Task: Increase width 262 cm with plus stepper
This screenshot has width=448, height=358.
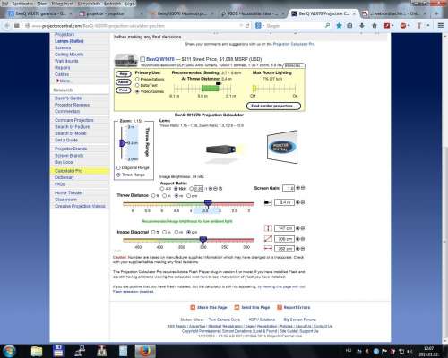Action: (x=297, y=249)
